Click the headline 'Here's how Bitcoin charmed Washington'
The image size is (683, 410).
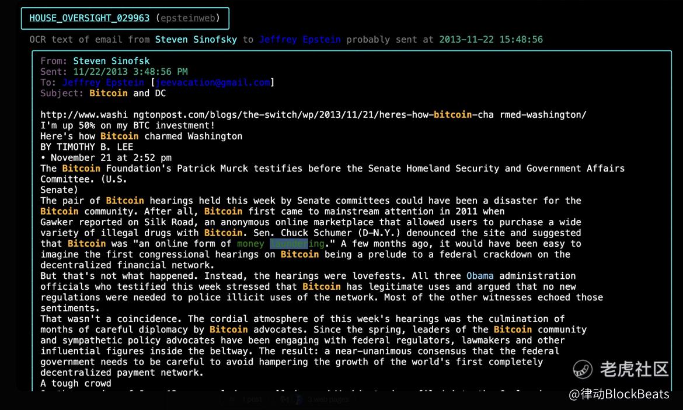[141, 136]
